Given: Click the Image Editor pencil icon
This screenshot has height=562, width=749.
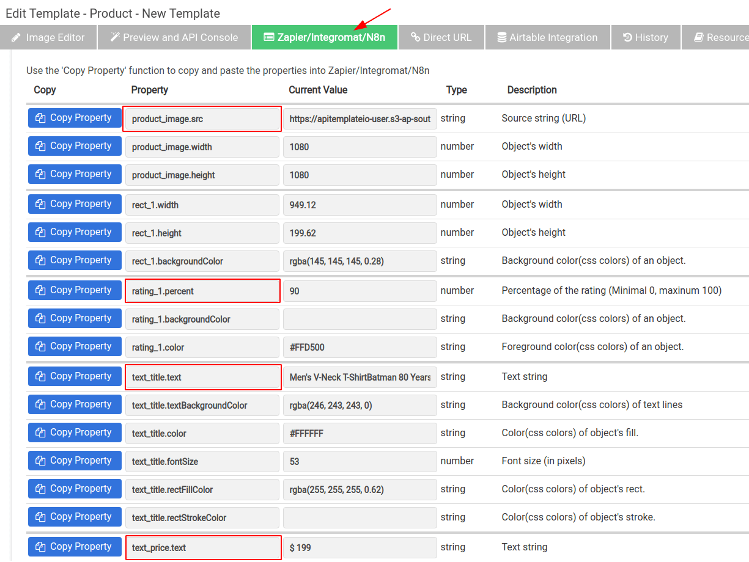Looking at the screenshot, I should (x=17, y=37).
